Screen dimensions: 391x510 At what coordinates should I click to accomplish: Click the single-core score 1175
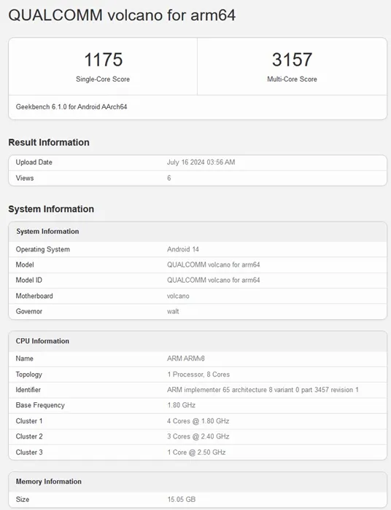(x=103, y=60)
